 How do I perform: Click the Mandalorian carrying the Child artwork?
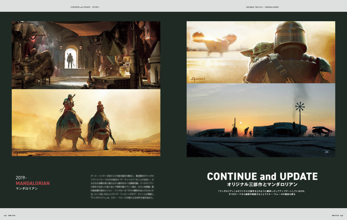(x=261, y=52)
